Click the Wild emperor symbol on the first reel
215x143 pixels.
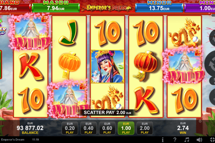tap(30, 33)
